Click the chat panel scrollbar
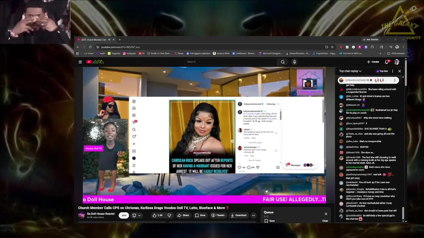 [403, 214]
